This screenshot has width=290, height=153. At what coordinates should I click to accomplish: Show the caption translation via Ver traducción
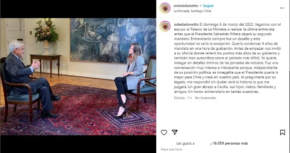[205, 98]
